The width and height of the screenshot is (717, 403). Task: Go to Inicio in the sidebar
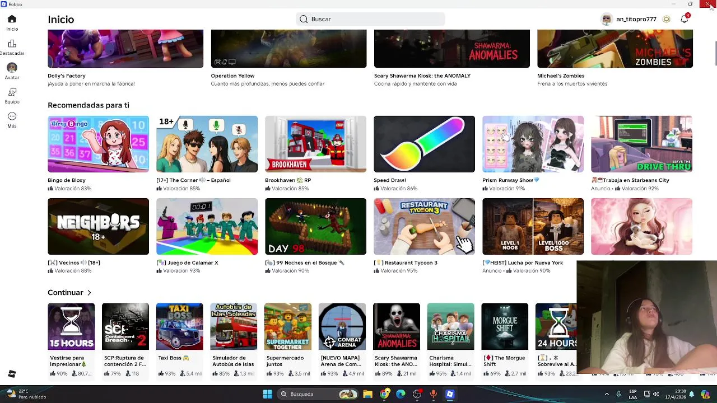point(12,23)
